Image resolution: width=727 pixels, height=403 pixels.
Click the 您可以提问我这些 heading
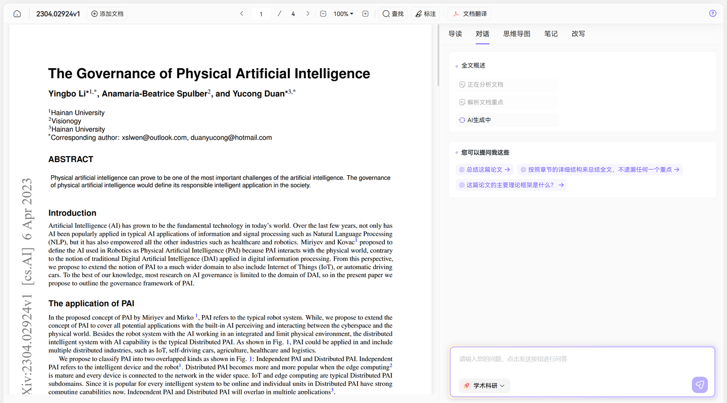coord(485,153)
